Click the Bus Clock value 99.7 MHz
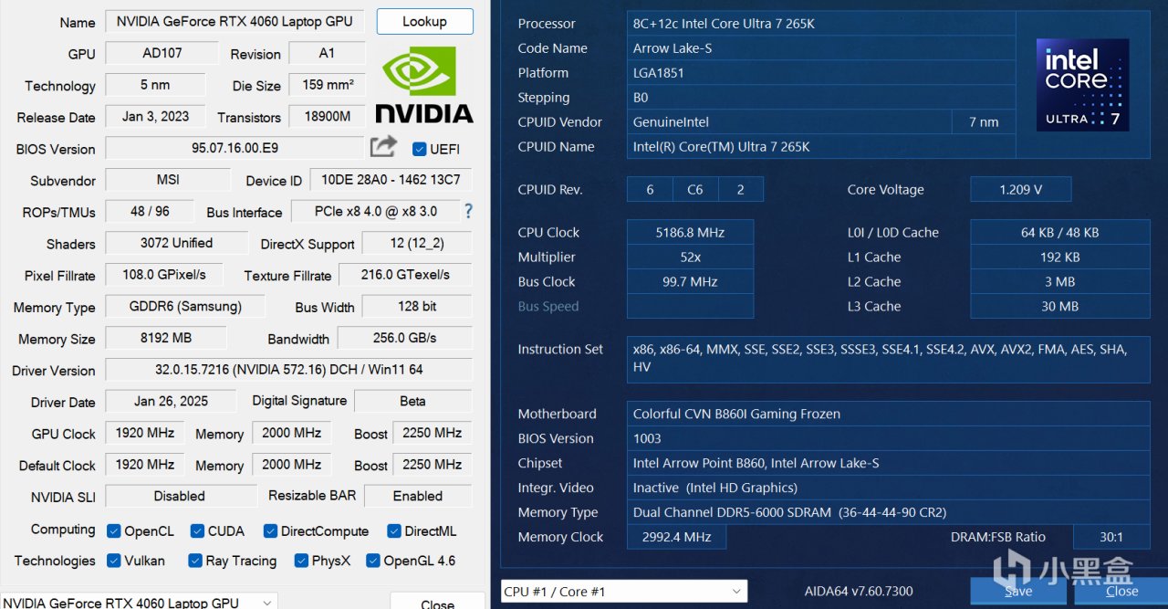1168x609 pixels. click(x=690, y=282)
